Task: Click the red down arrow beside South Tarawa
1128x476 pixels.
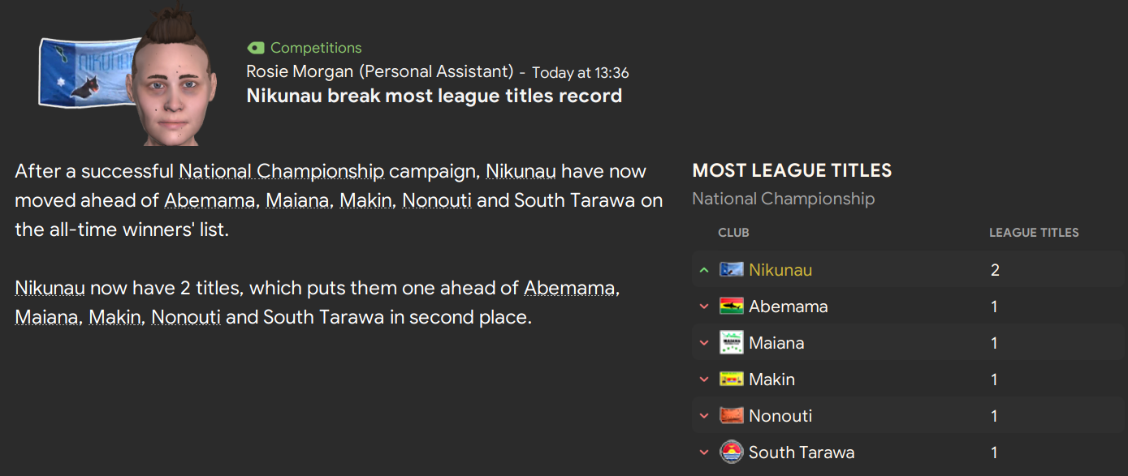Action: pos(703,452)
